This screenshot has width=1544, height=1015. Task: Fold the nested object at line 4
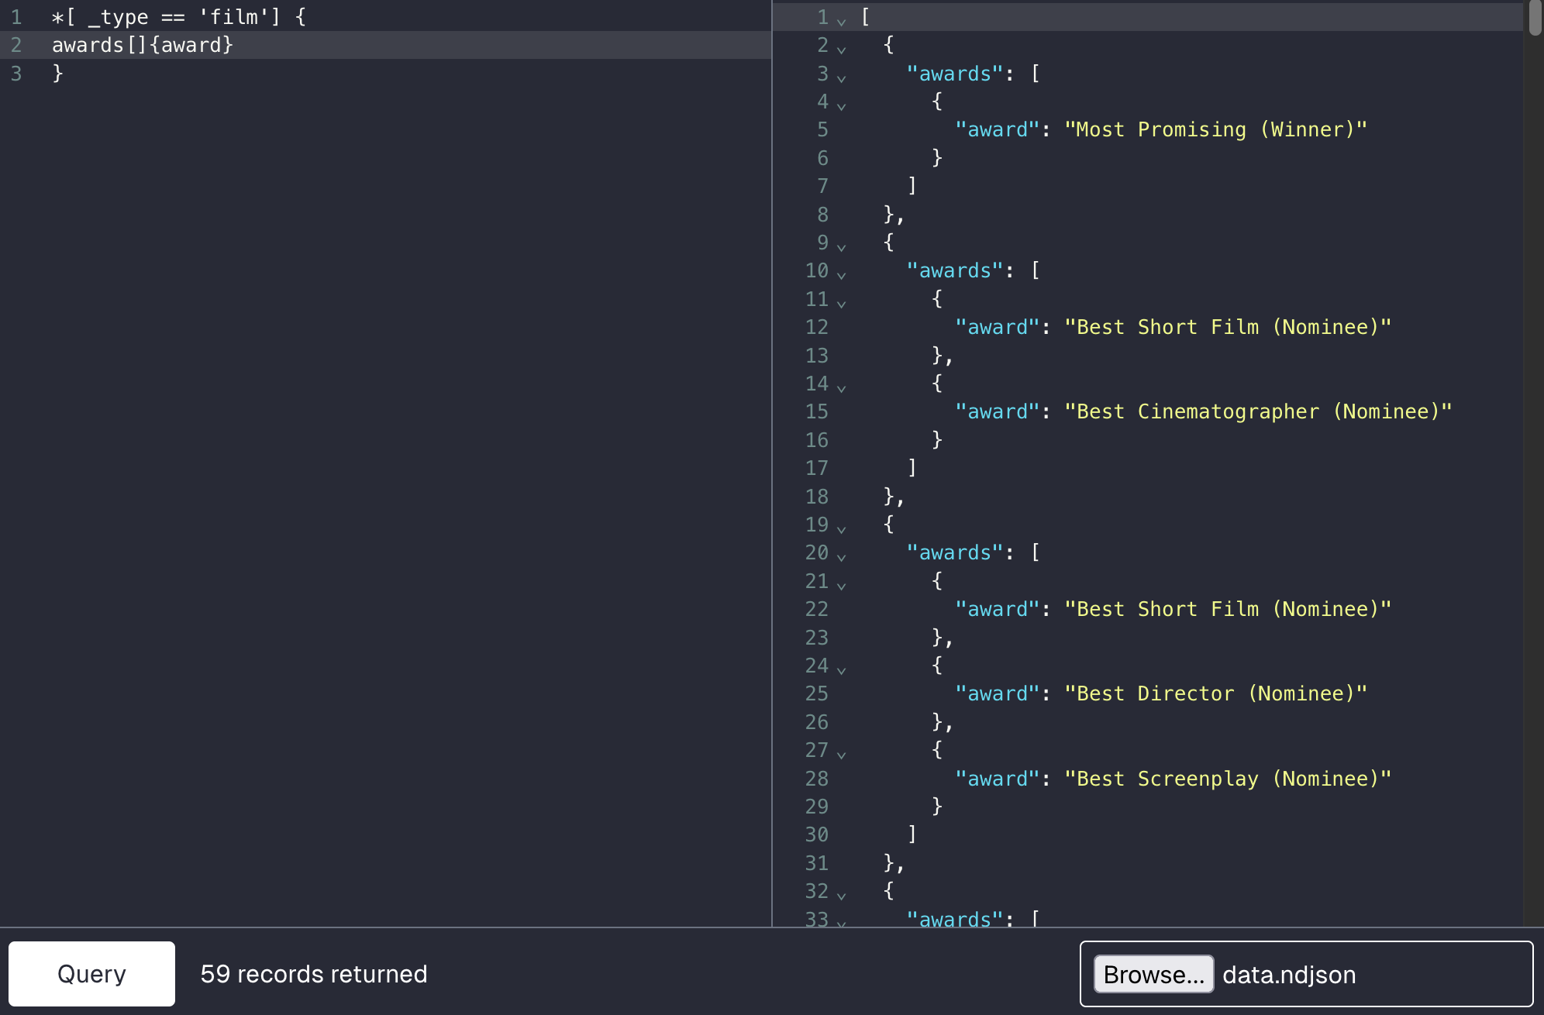841,105
